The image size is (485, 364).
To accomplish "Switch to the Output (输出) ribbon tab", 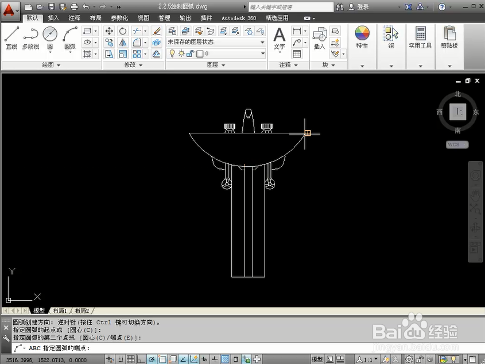I will click(185, 18).
